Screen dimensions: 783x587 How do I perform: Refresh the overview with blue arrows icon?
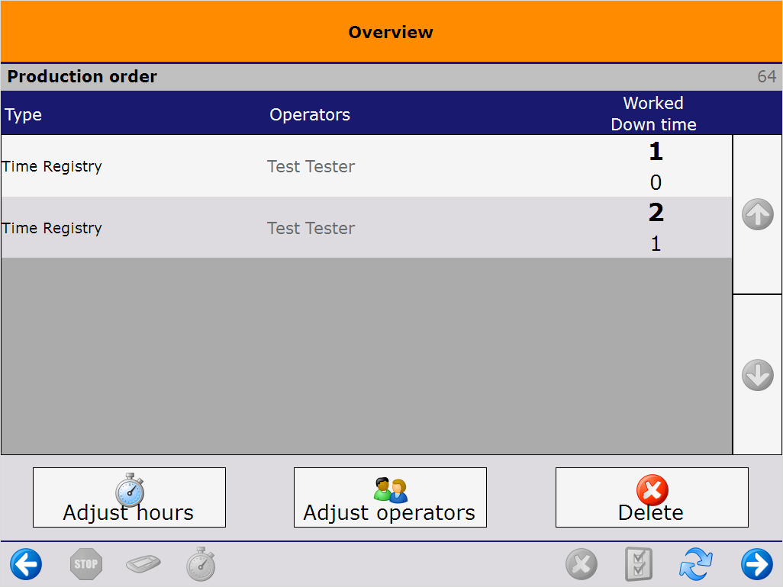coord(696,565)
